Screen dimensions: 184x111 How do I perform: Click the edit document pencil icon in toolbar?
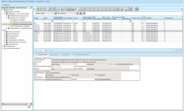tap(49, 9)
